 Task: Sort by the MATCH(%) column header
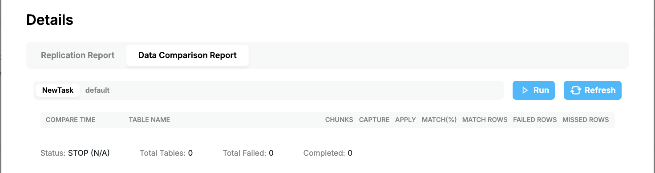[439, 120]
